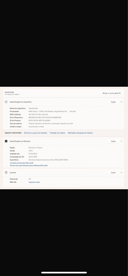Open Contrato de Serviços Microsoft link
128x276 pixels.
point(22,163)
